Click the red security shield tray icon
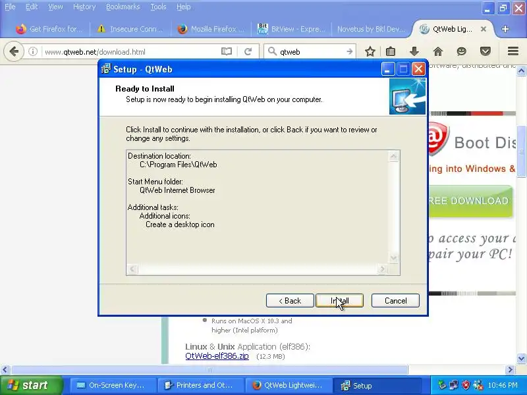The width and height of the screenshot is (527, 395). (466, 385)
